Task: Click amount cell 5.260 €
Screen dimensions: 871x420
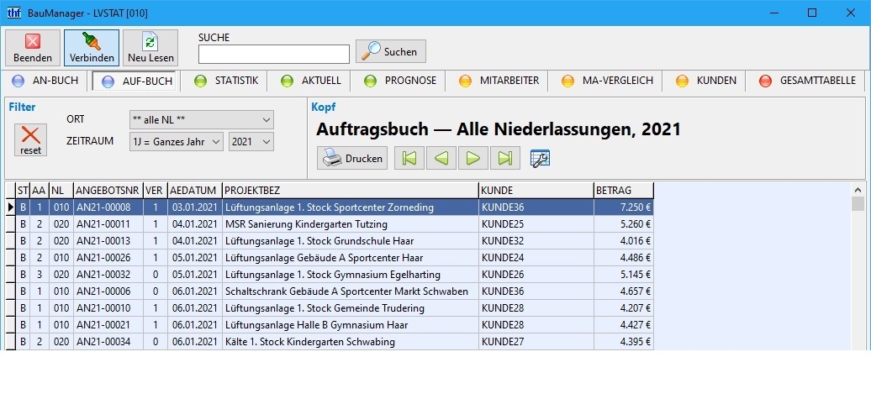Action: click(x=624, y=224)
